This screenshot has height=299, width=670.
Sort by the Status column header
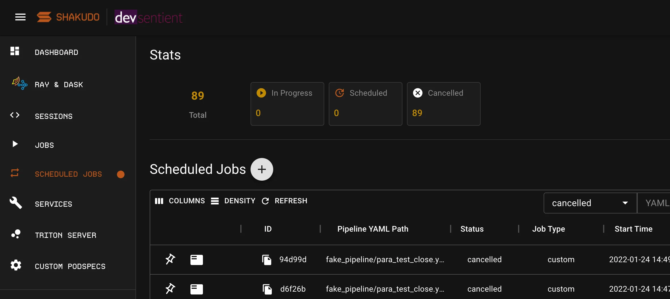pyautogui.click(x=472, y=229)
